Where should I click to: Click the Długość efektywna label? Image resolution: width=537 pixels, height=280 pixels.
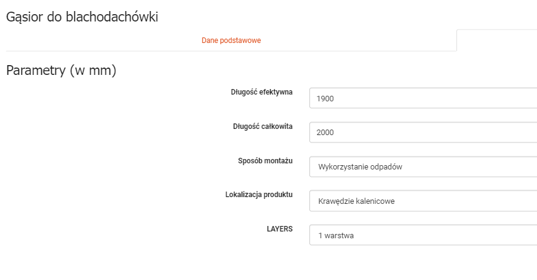point(261,93)
